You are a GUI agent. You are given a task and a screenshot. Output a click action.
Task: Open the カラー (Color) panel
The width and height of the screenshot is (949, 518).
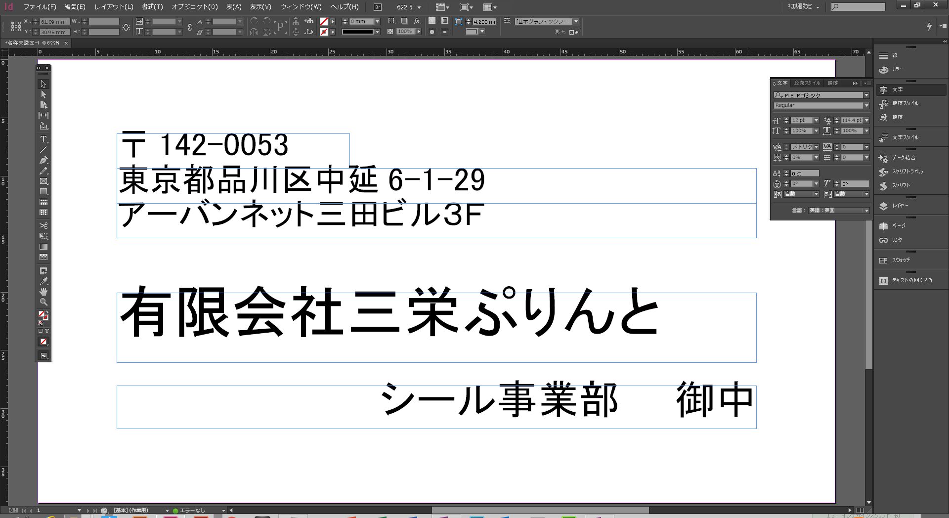click(910, 69)
